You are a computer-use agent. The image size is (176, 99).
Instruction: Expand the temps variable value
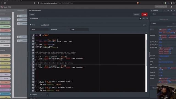(159, 78)
